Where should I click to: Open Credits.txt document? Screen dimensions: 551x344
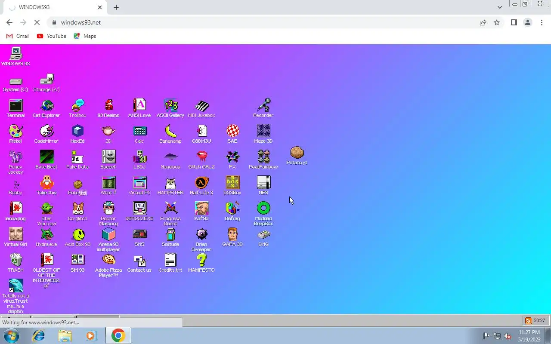coord(170,263)
